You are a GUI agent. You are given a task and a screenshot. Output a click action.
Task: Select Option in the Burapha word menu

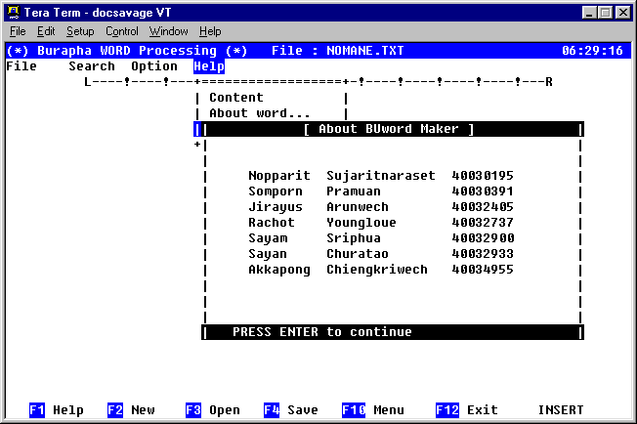(154, 66)
